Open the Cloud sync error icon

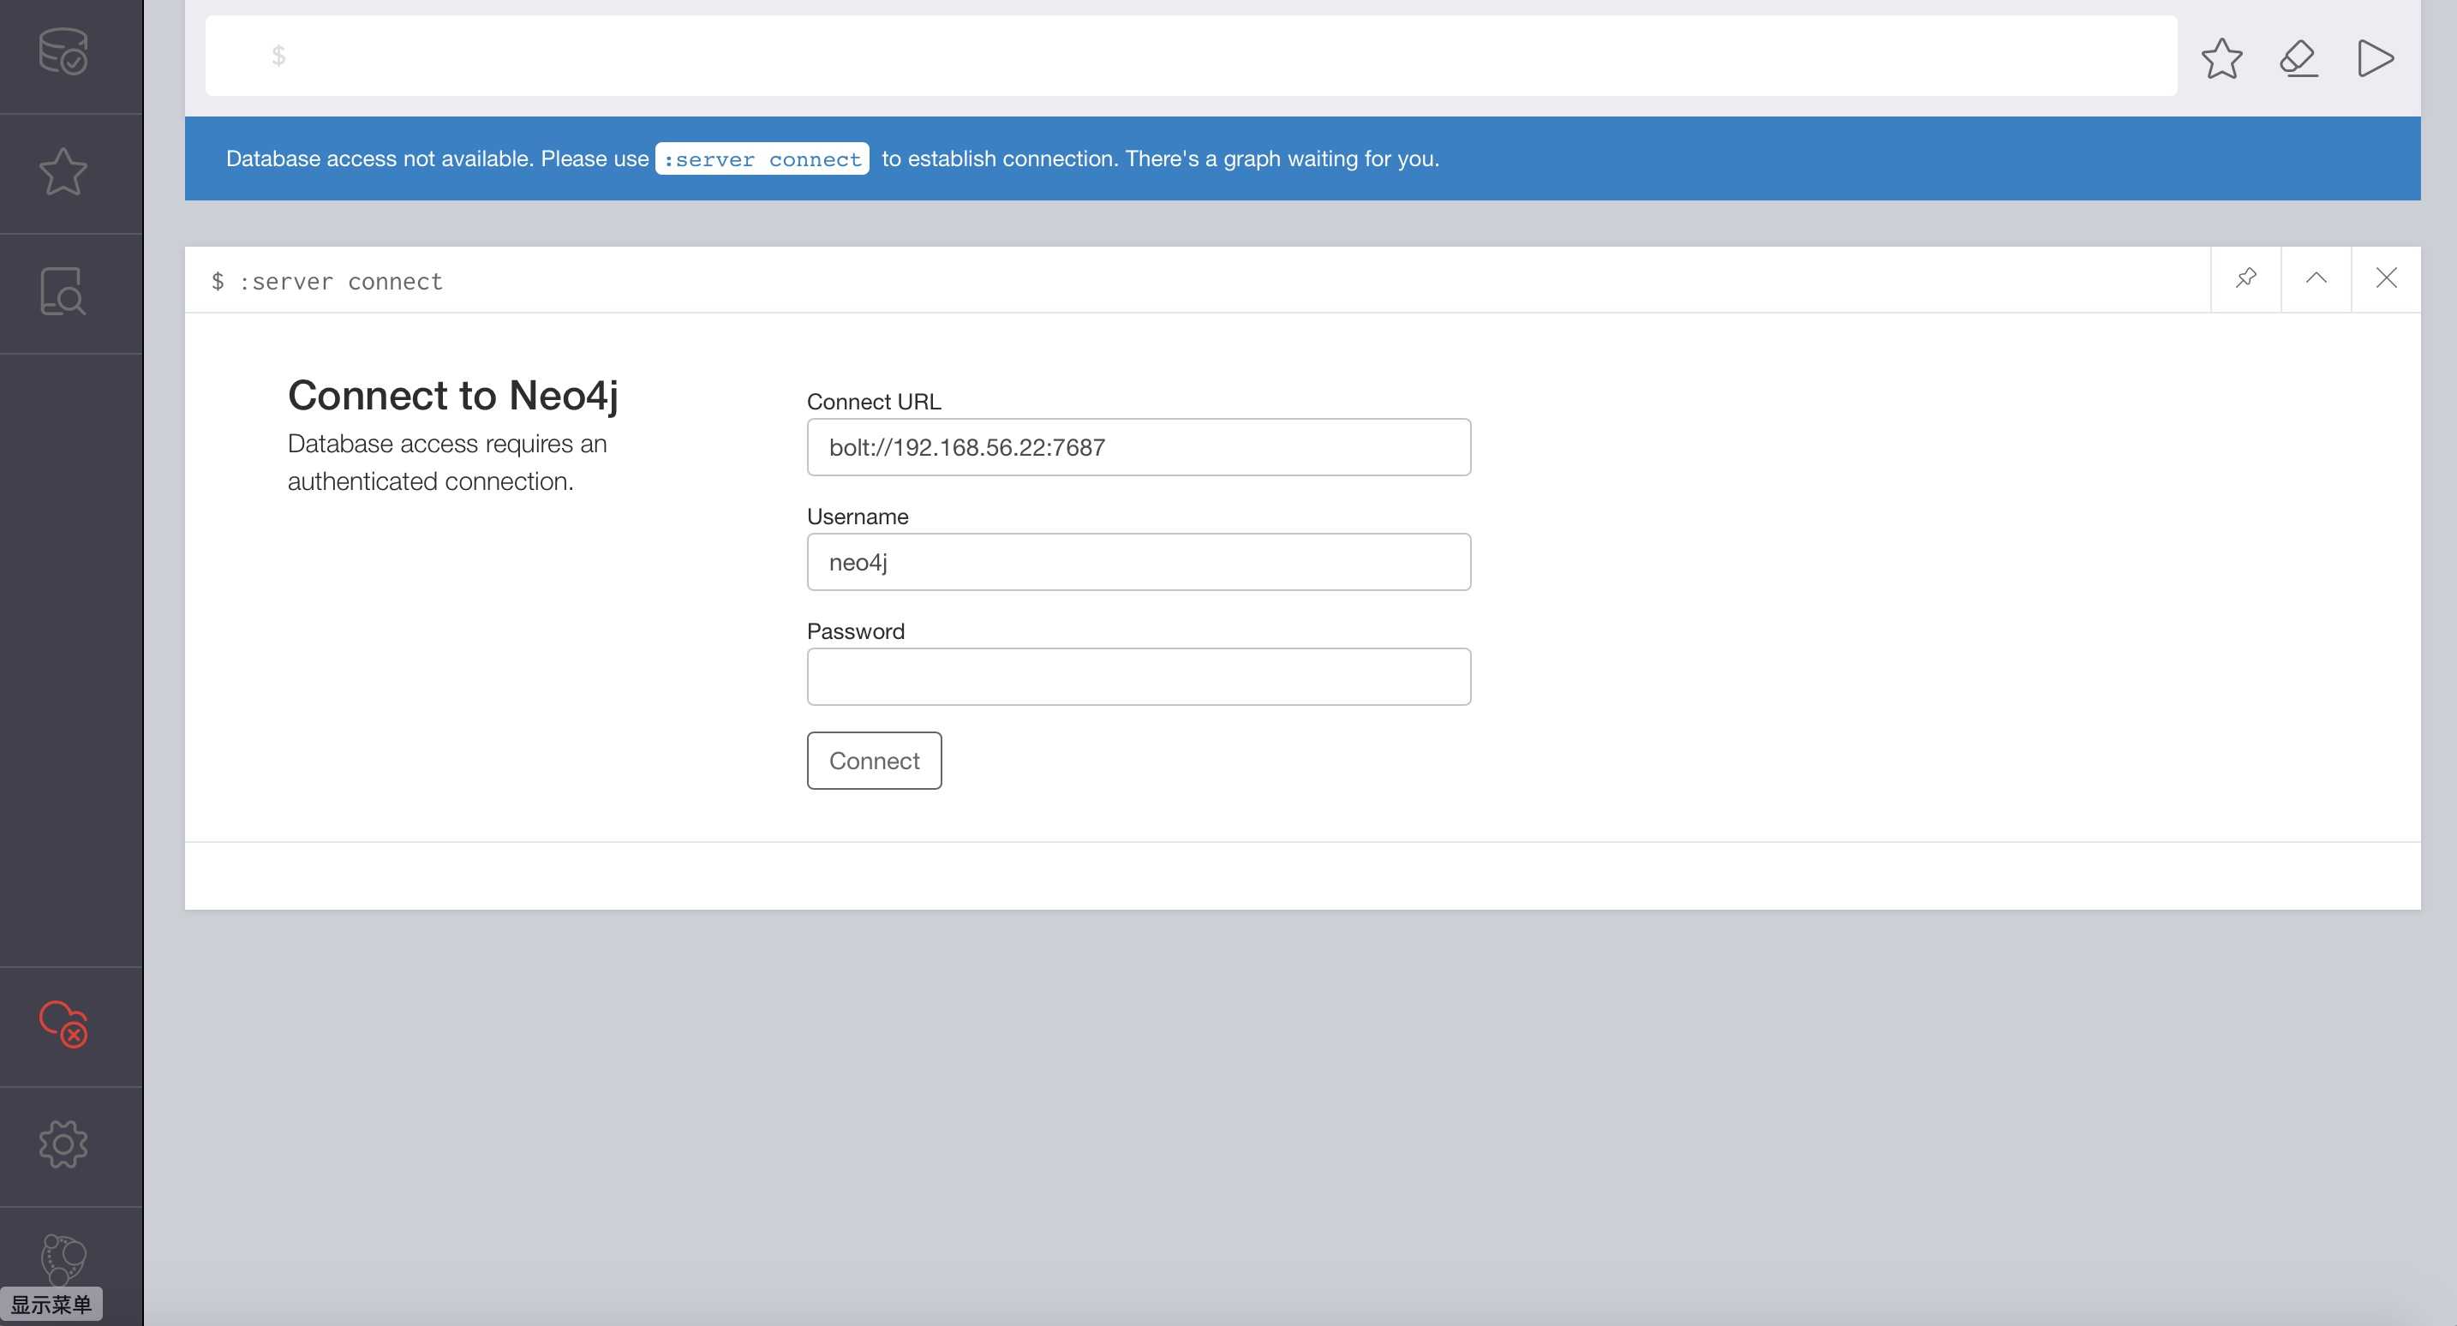[x=63, y=1024]
